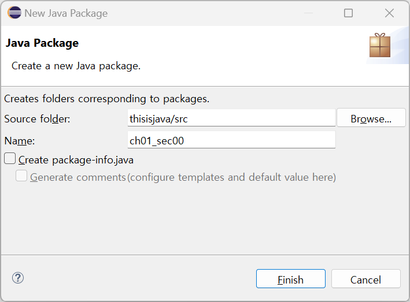Cancel the new package dialog
Image resolution: width=410 pixels, height=302 pixels.
365,279
